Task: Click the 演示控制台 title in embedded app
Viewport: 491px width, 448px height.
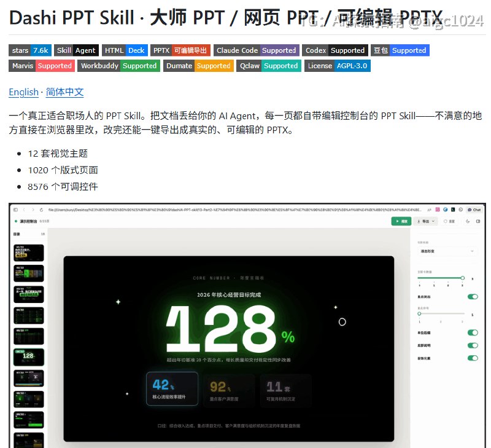Action: pyautogui.click(x=28, y=221)
